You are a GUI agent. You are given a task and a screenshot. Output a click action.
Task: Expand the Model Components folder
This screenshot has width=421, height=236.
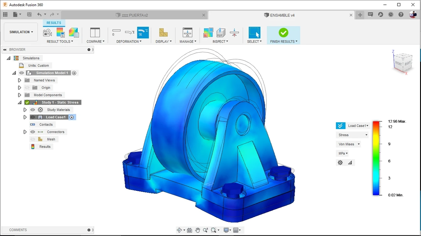(19, 95)
